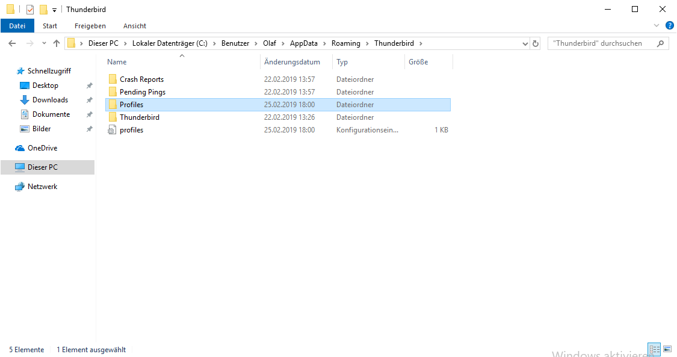The width and height of the screenshot is (677, 357).
Task: Select Dokumente in the navigation pane
Action: pos(51,114)
